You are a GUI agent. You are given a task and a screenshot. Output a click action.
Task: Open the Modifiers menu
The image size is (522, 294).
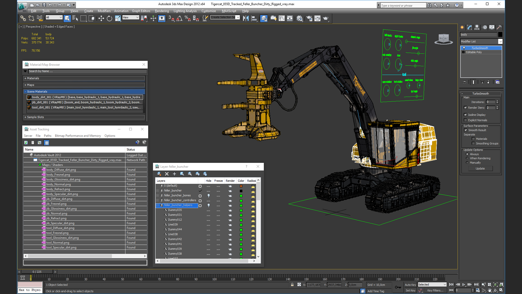pos(104,11)
